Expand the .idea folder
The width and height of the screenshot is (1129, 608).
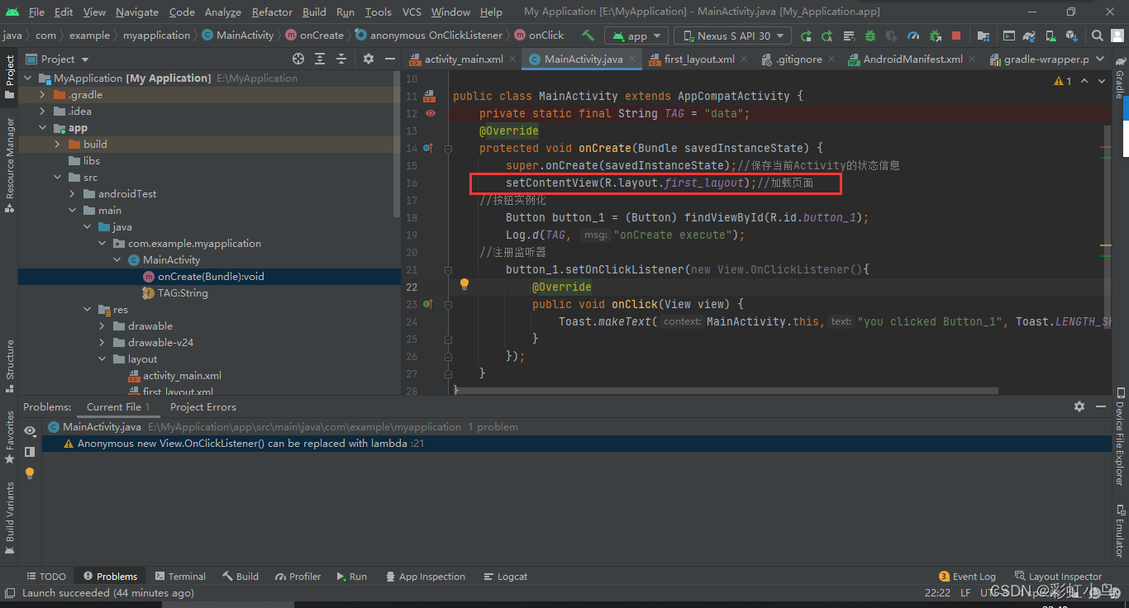(42, 111)
